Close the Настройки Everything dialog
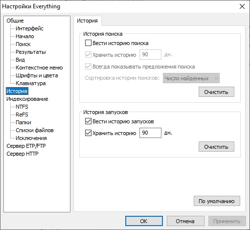Screen dimensions: 250x230 click(242, 6)
